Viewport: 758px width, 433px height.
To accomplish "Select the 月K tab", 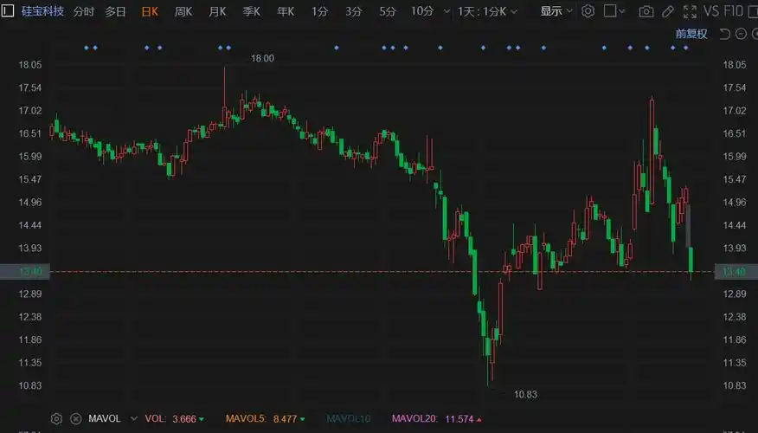I will [217, 11].
